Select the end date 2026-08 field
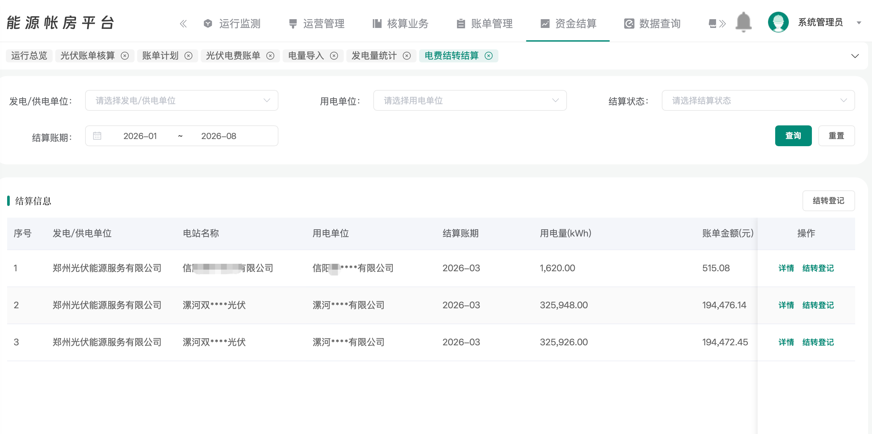The image size is (872, 434). [219, 136]
